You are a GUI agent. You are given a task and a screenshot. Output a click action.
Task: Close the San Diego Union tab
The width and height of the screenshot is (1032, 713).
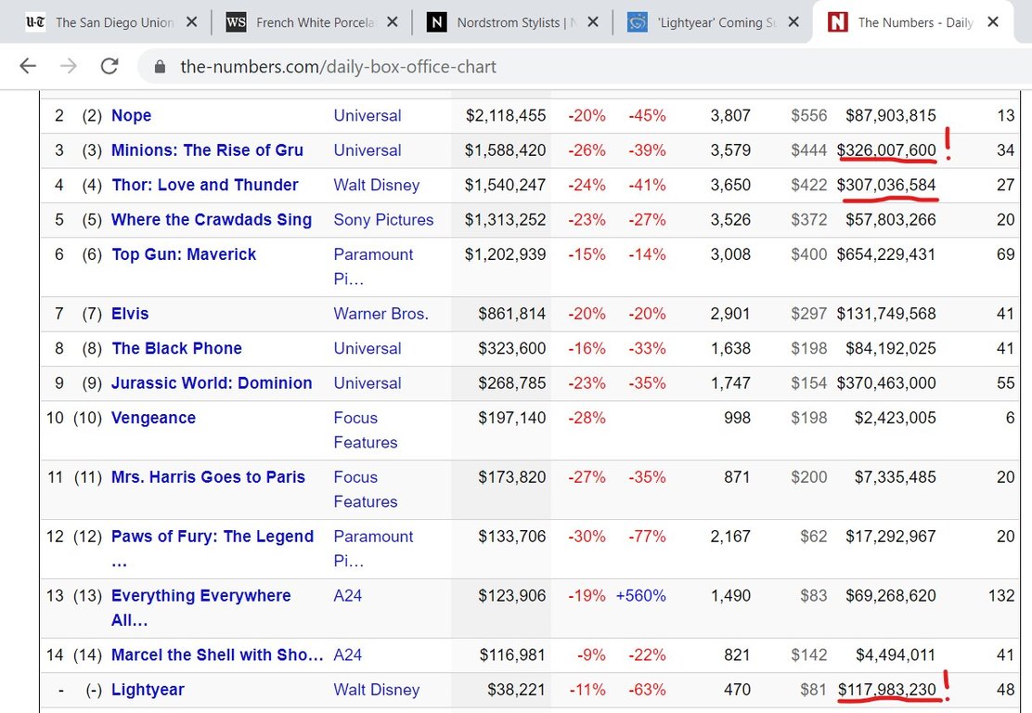[191, 22]
